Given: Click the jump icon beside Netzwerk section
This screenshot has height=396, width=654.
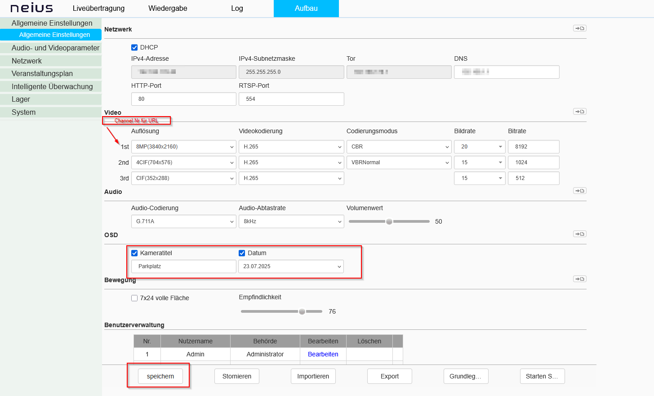Looking at the screenshot, I should (x=579, y=28).
